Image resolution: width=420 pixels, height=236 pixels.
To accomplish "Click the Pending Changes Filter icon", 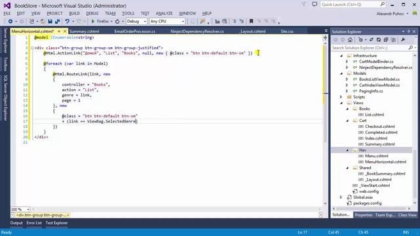I will pyautogui.click(x=360, y=40).
